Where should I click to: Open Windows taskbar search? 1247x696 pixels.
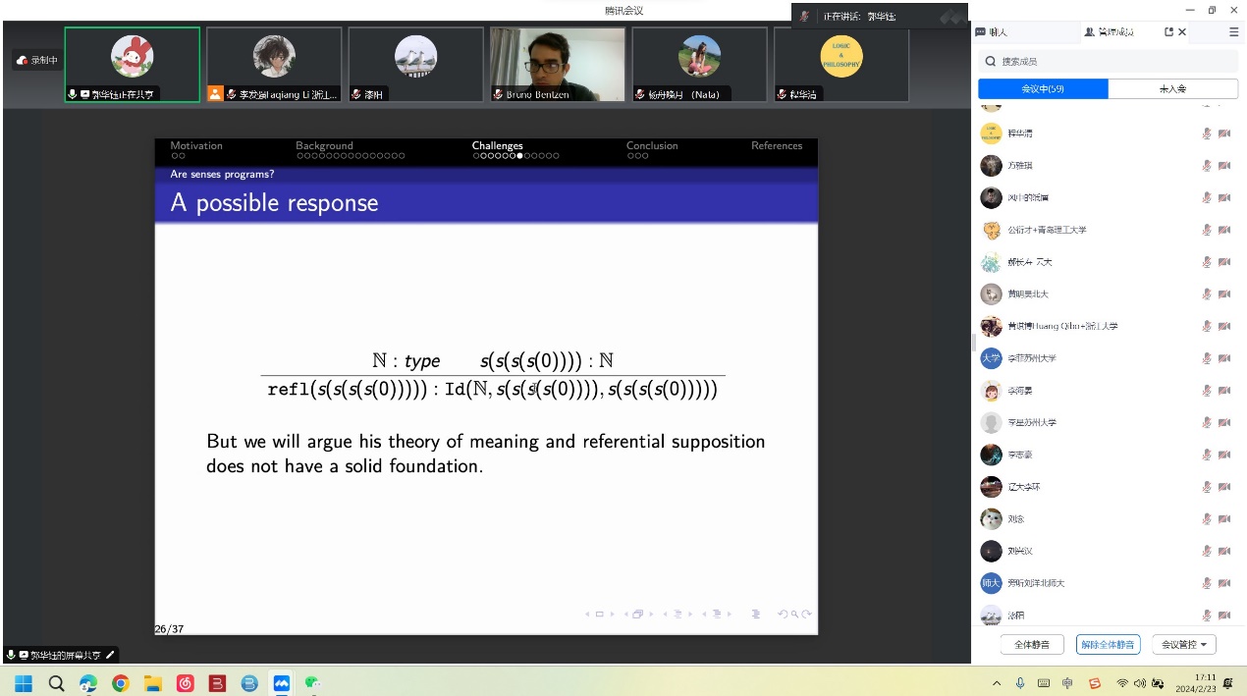point(56,683)
